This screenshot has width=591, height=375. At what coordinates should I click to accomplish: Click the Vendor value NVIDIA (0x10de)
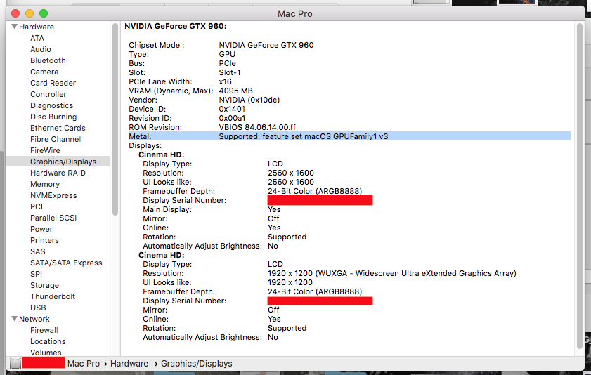249,100
